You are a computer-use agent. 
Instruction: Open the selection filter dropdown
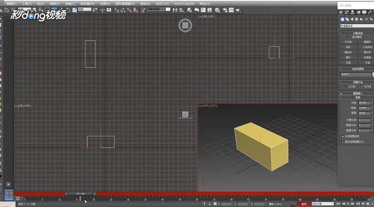click(x=24, y=9)
